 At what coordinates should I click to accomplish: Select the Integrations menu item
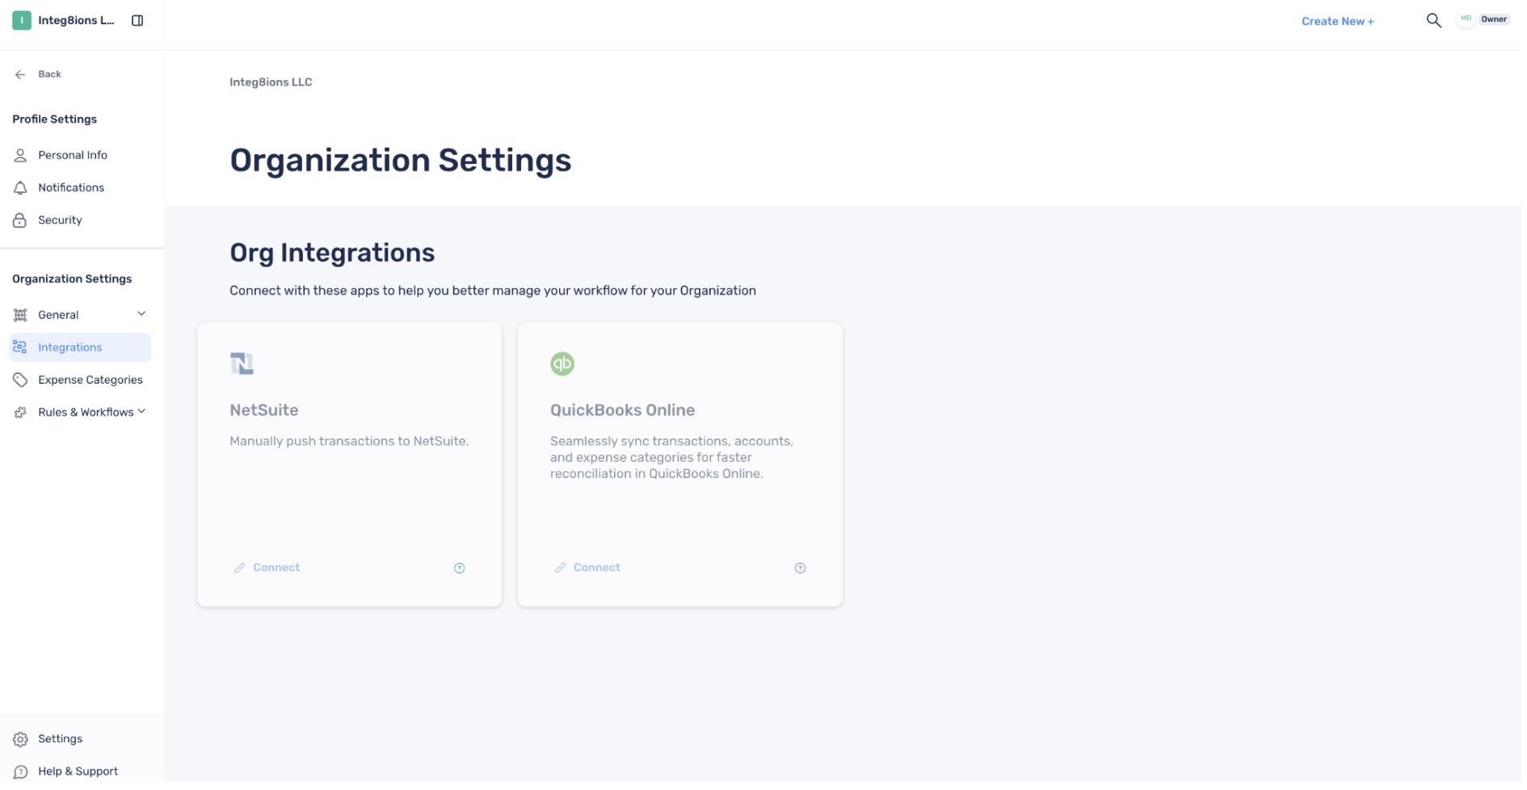[80, 347]
